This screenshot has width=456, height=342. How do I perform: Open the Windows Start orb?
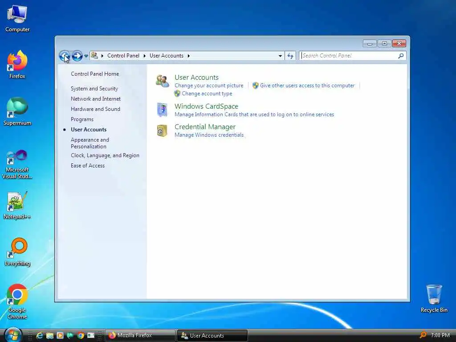(x=13, y=335)
